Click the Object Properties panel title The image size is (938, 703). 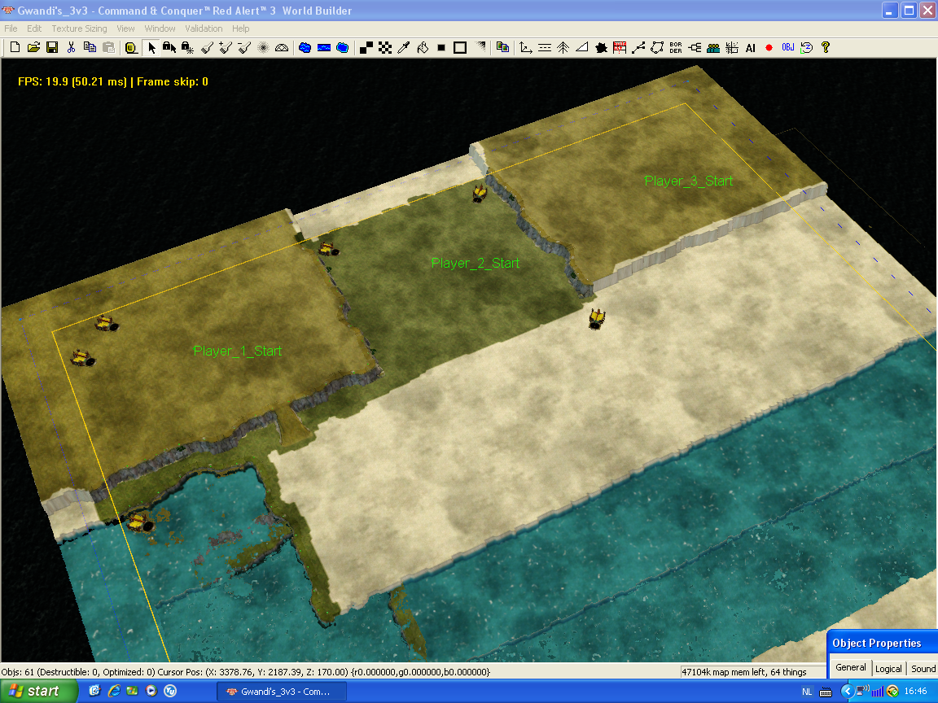876,644
